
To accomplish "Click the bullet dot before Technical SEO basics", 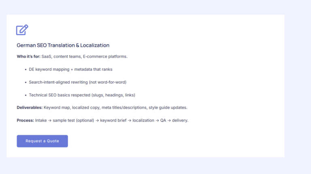I will pos(26,95).
